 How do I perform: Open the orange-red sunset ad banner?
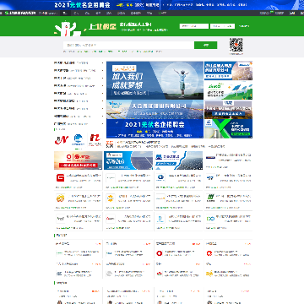(x=79, y=160)
